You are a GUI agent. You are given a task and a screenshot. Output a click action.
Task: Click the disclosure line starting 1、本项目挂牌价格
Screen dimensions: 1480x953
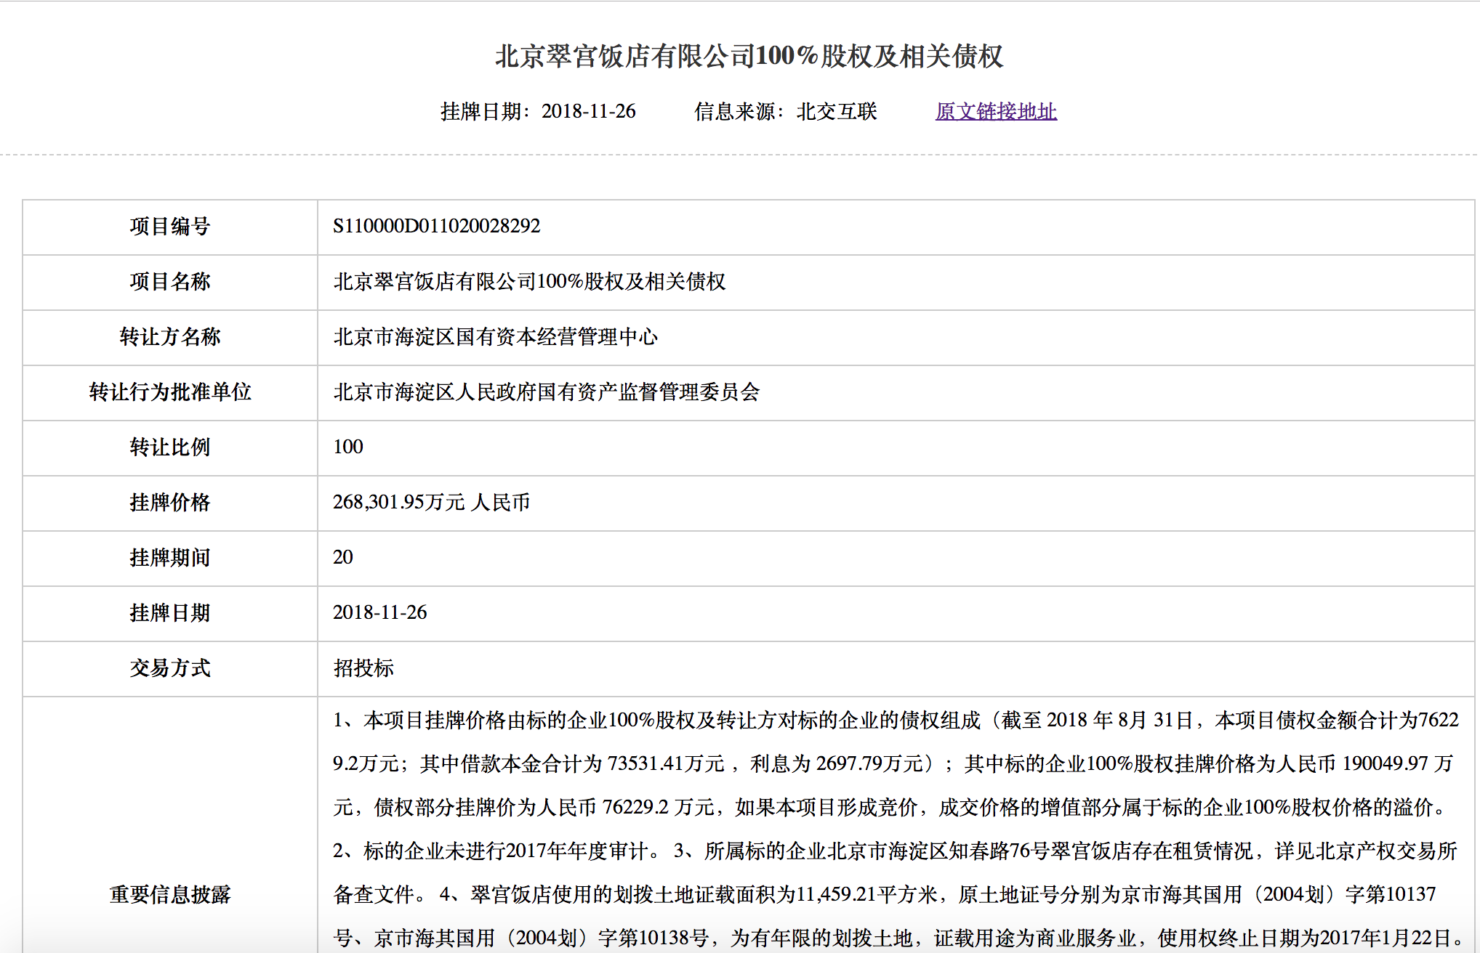pos(896,721)
